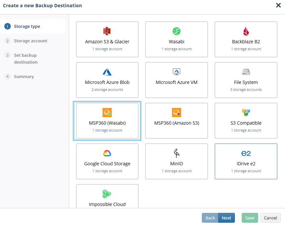285x226 pixels.
Task: Pick the MSP360 (Amazon S3) label
Action: 177,123
